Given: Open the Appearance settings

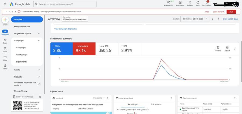Looking at the screenshot, I should point(180,3).
